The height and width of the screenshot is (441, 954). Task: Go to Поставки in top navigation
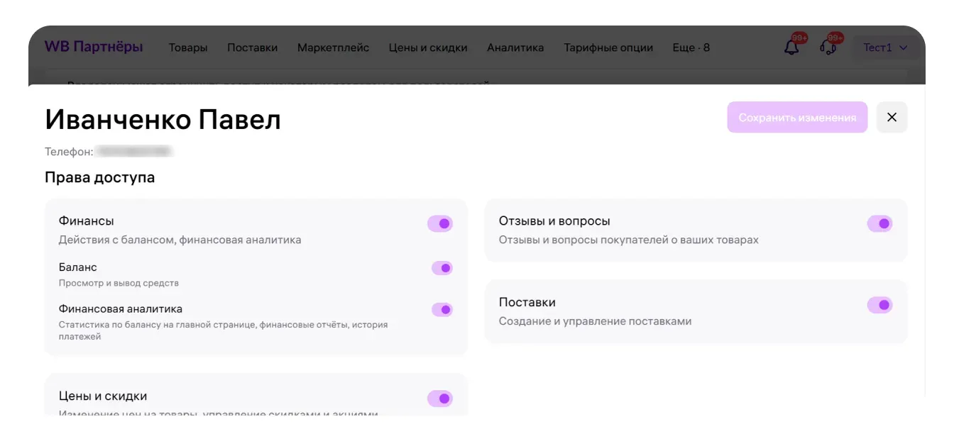point(252,48)
